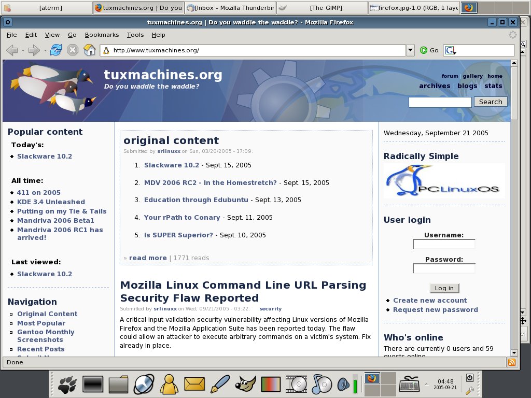The image size is (531, 398).
Task: Open the Go menu
Action: 72,35
